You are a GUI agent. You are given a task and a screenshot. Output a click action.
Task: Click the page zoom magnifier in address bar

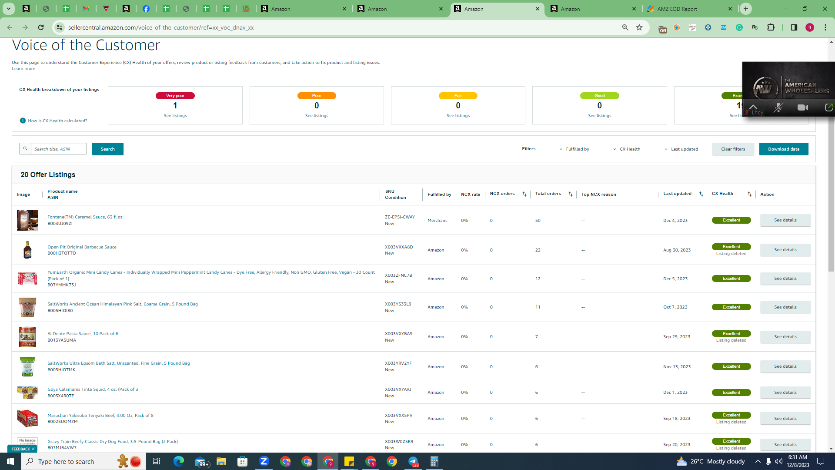(x=625, y=27)
